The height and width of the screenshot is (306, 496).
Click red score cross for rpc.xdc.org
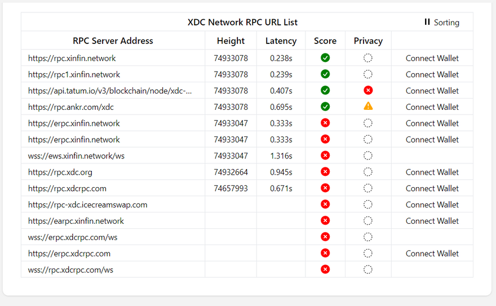[x=325, y=172]
